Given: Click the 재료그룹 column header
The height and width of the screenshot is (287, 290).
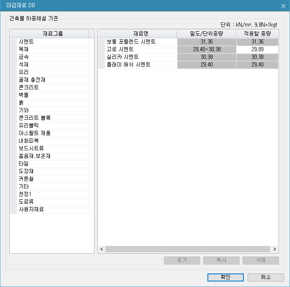Looking at the screenshot, I should tap(50, 34).
